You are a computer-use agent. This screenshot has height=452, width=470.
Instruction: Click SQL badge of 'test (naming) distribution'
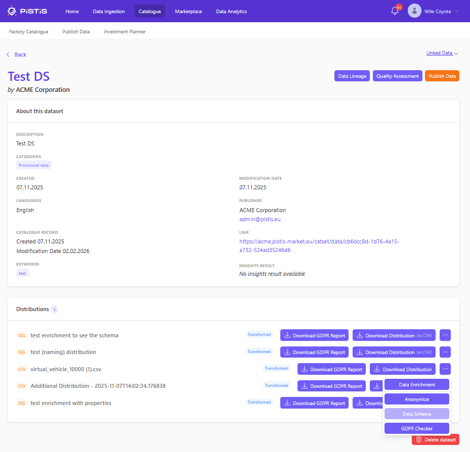(22, 352)
